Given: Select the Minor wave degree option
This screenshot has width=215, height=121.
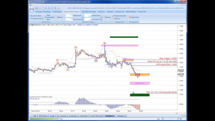Looking at the screenshot, I should (x=48, y=19).
